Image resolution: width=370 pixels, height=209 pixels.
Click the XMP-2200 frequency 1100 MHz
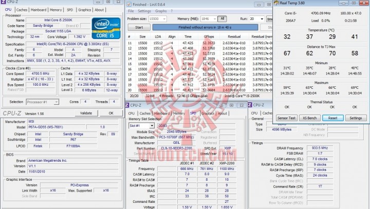tap(227, 169)
